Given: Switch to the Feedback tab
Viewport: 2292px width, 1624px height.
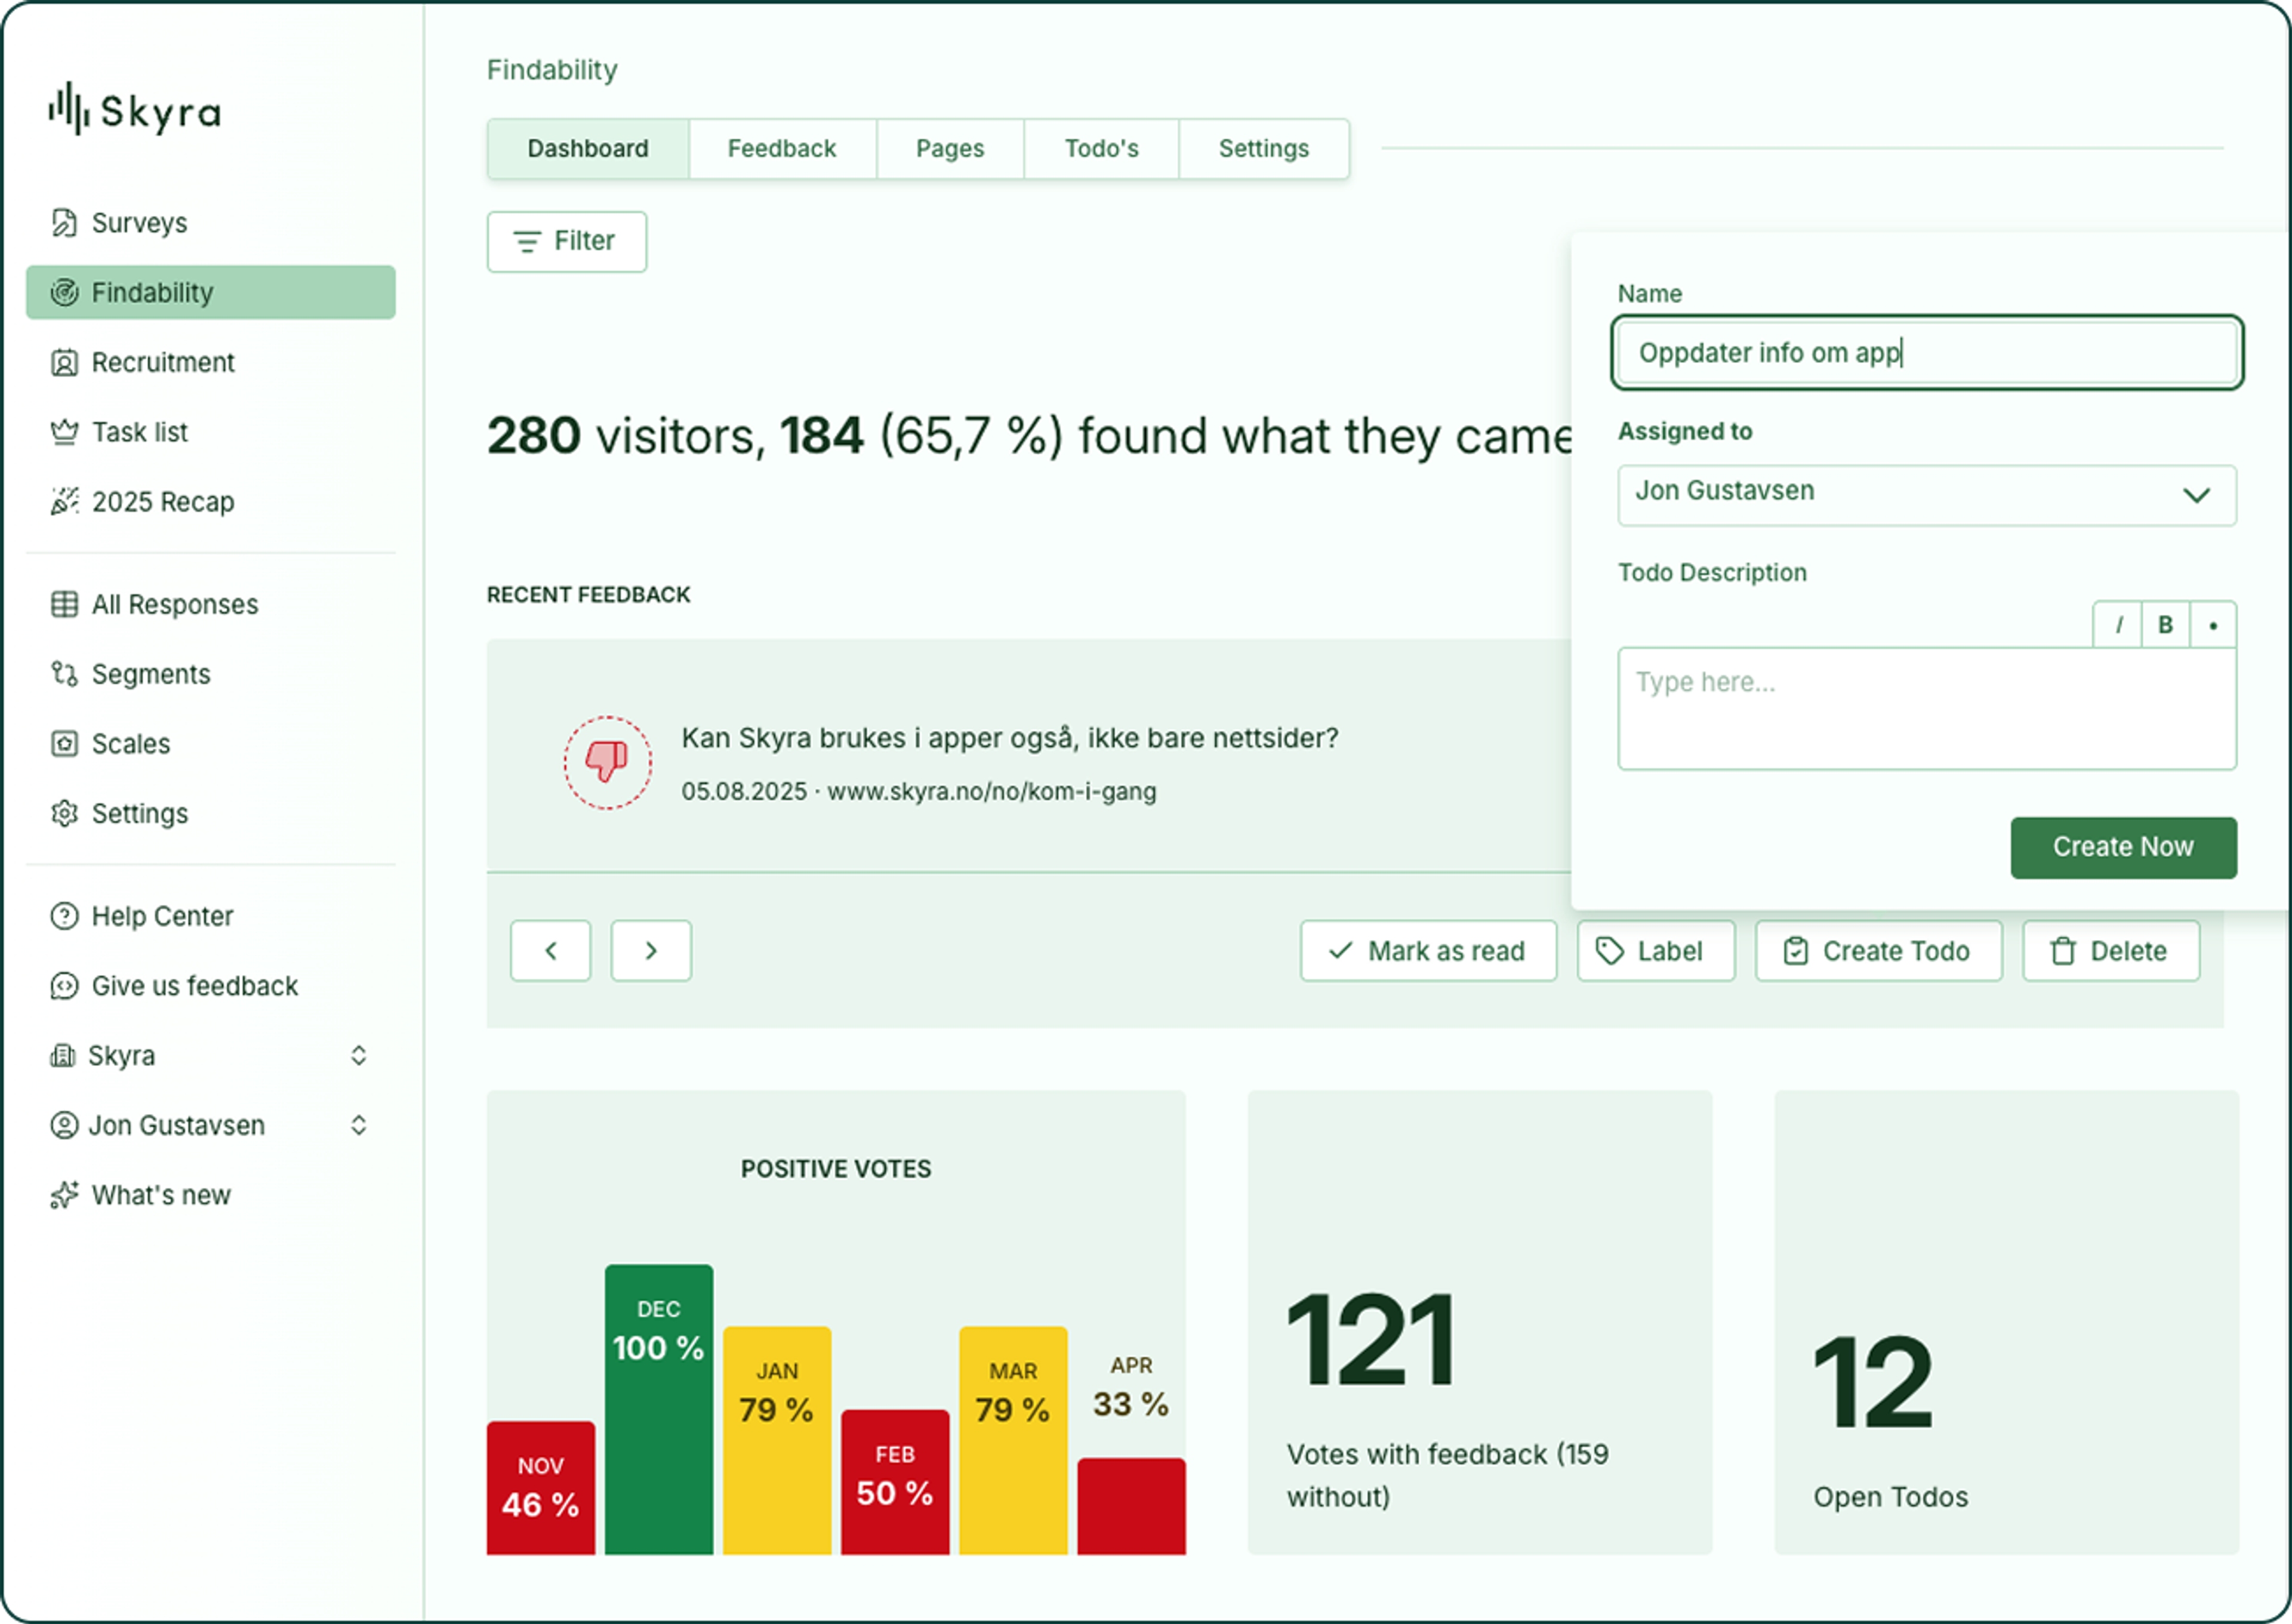Looking at the screenshot, I should pos(782,149).
